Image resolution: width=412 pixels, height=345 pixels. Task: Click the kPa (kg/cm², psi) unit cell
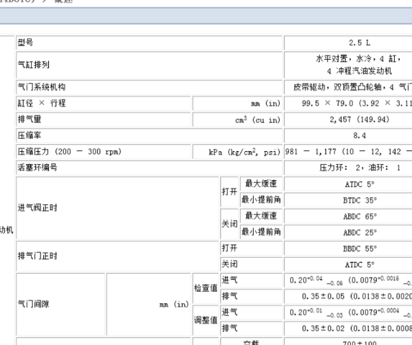pos(237,152)
